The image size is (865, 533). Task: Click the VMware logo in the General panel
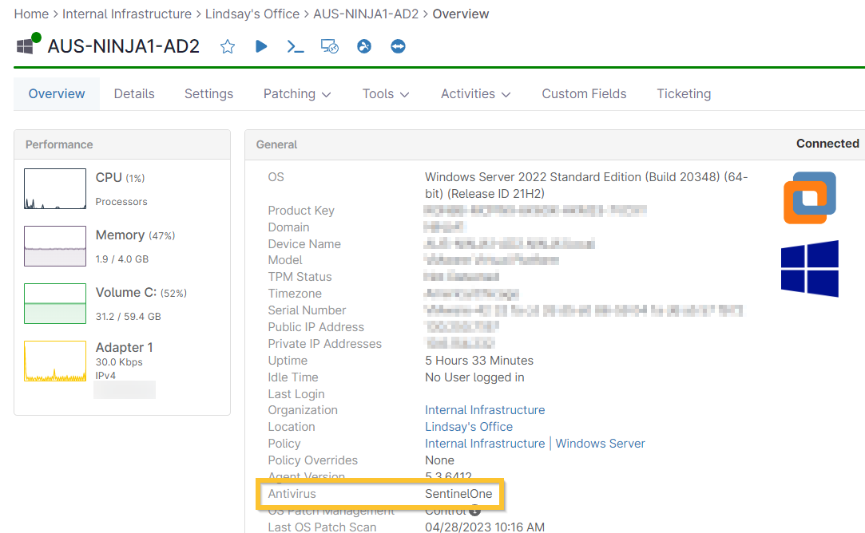tap(809, 198)
